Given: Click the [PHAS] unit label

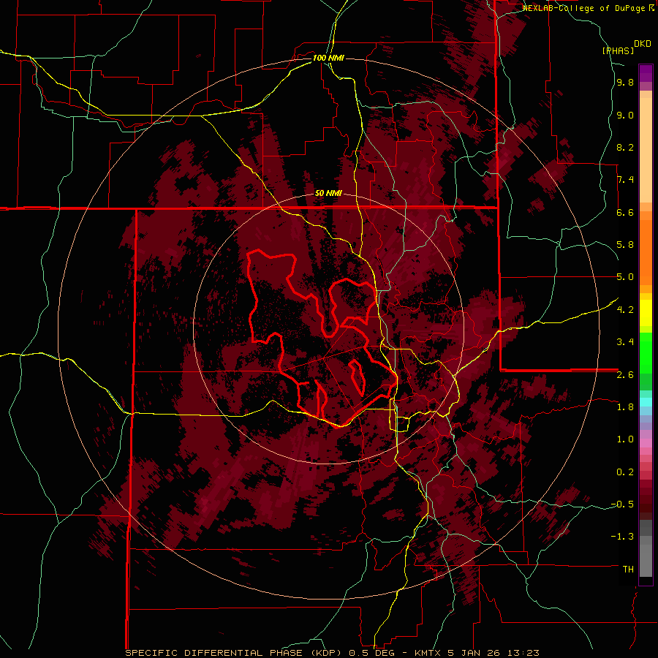Looking at the screenshot, I should point(619,50).
